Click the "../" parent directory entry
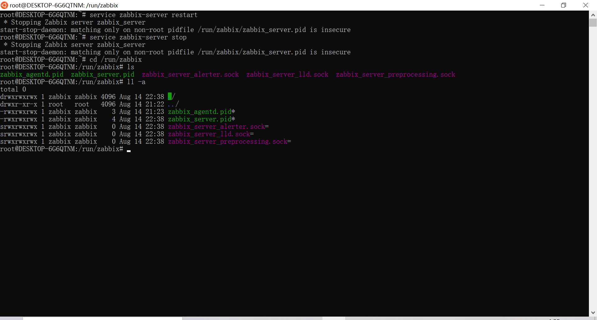The width and height of the screenshot is (597, 320). pos(174,104)
